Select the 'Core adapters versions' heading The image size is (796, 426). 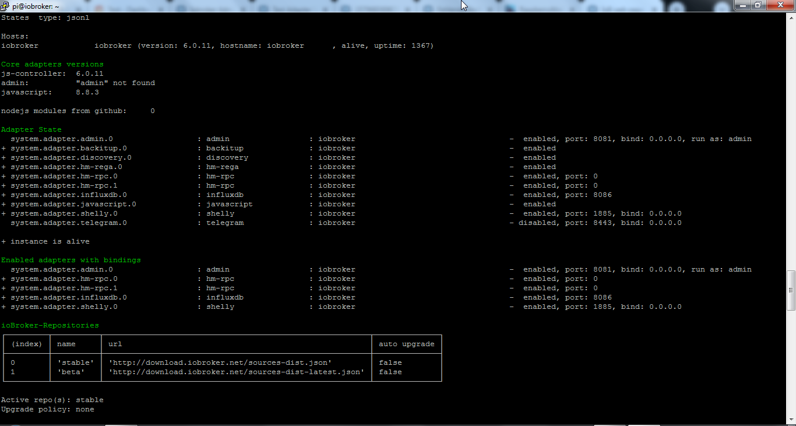pos(52,64)
